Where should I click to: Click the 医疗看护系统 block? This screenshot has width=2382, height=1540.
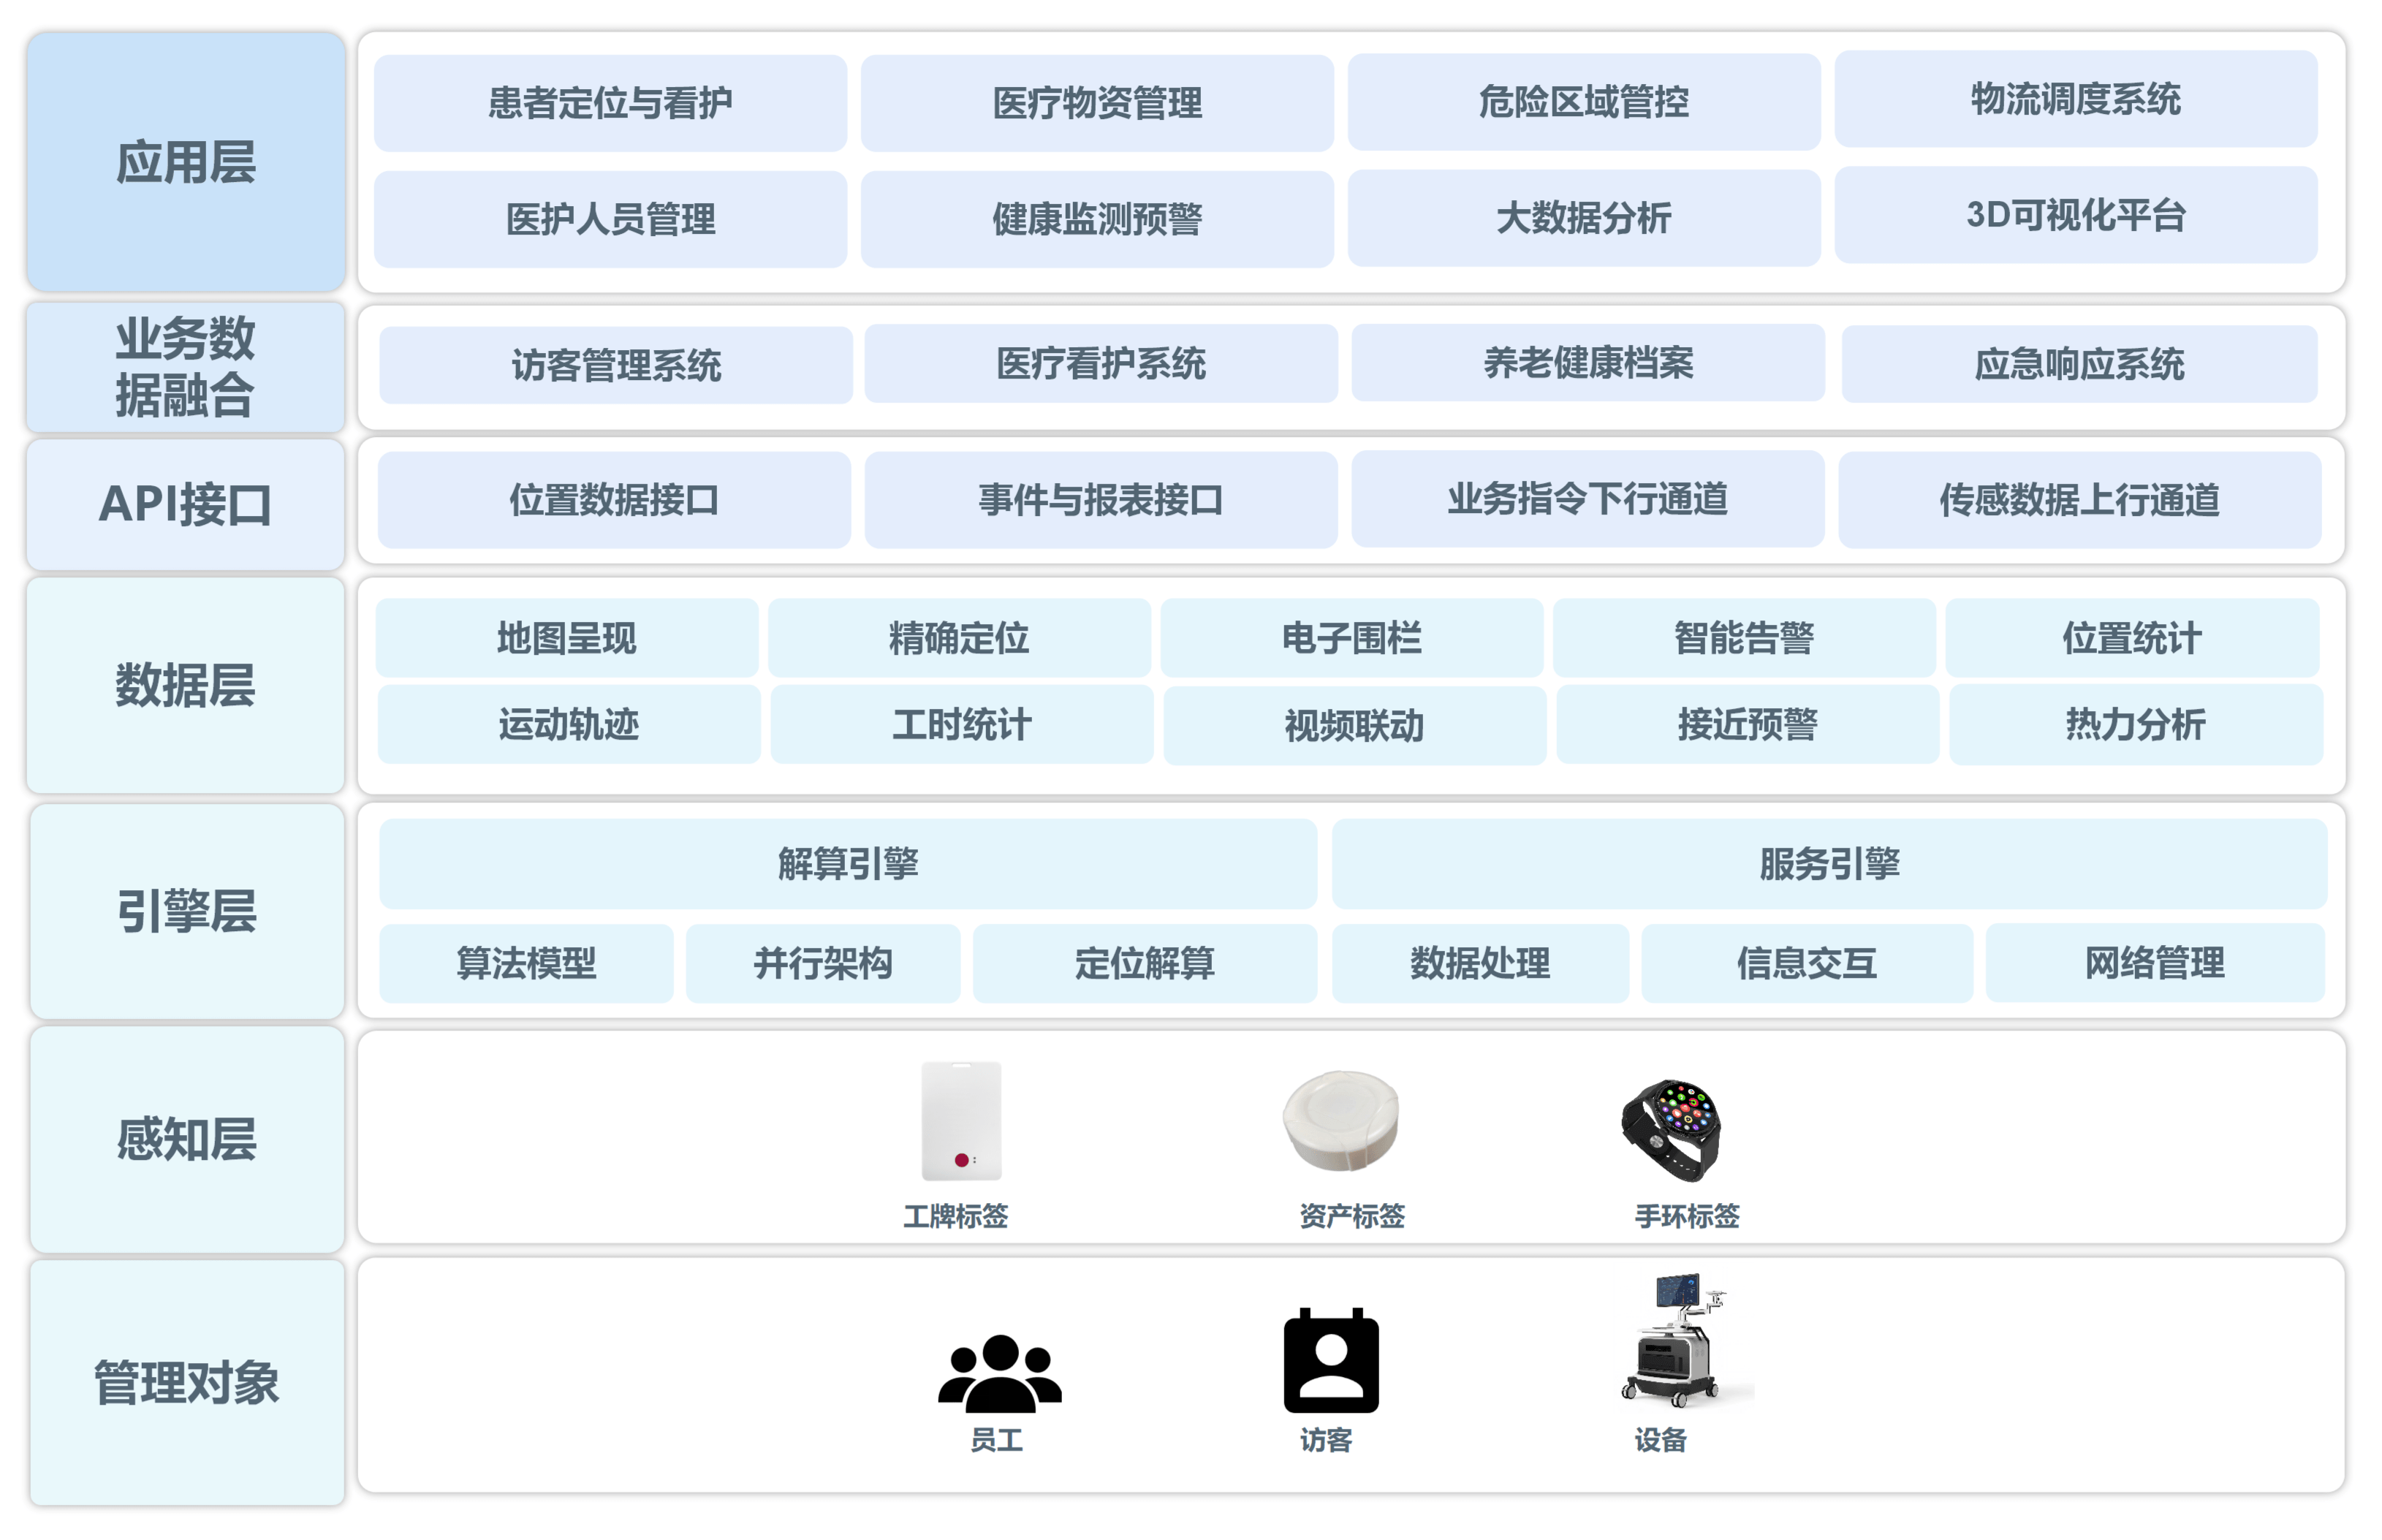[x=1101, y=363]
